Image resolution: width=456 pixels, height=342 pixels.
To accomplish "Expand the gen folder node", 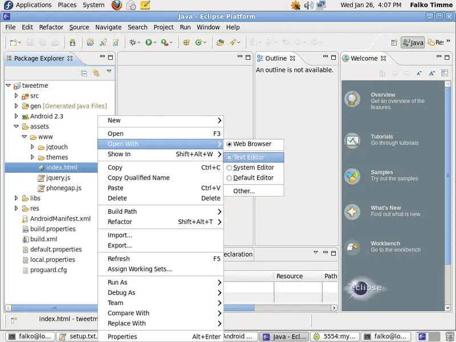I will click(17, 105).
